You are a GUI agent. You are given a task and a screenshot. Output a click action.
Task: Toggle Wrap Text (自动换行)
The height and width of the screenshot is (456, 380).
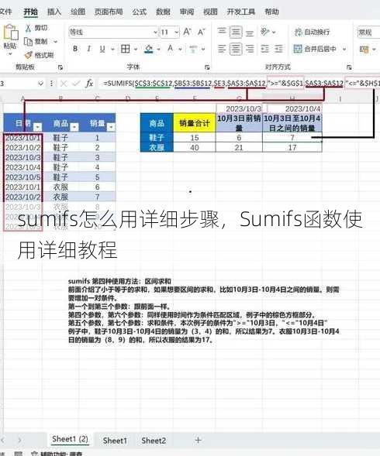tap(312, 32)
